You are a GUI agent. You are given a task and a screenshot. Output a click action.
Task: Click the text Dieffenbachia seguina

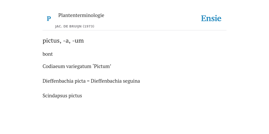coord(115,81)
